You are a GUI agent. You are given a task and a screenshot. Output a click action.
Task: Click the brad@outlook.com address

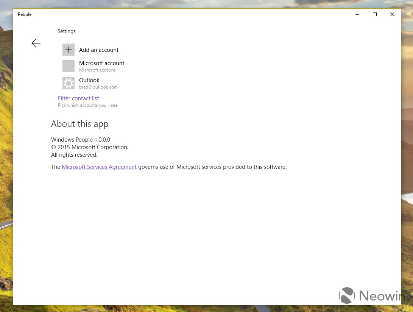98,87
